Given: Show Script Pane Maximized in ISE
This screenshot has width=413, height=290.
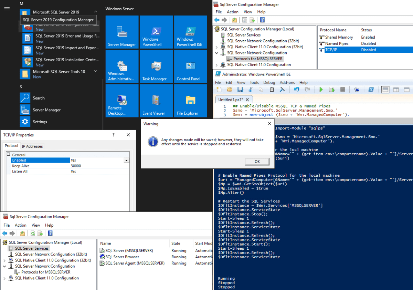Looking at the screenshot, I should 406,90.
